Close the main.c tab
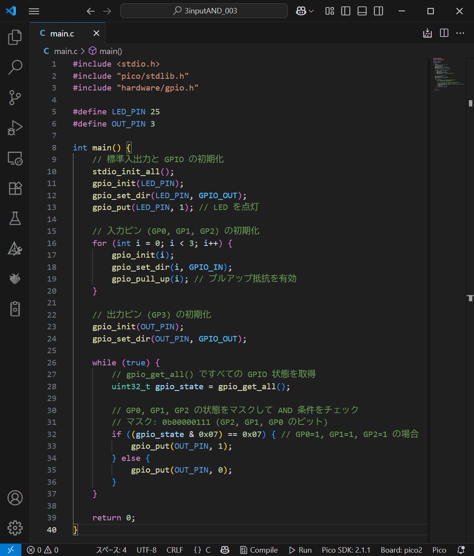This screenshot has height=556, width=474. [x=96, y=33]
